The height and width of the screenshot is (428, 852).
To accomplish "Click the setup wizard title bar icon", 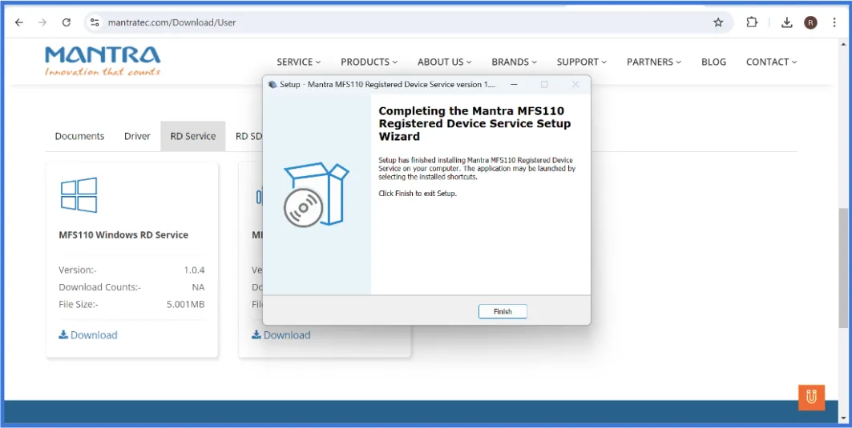I will coord(273,85).
